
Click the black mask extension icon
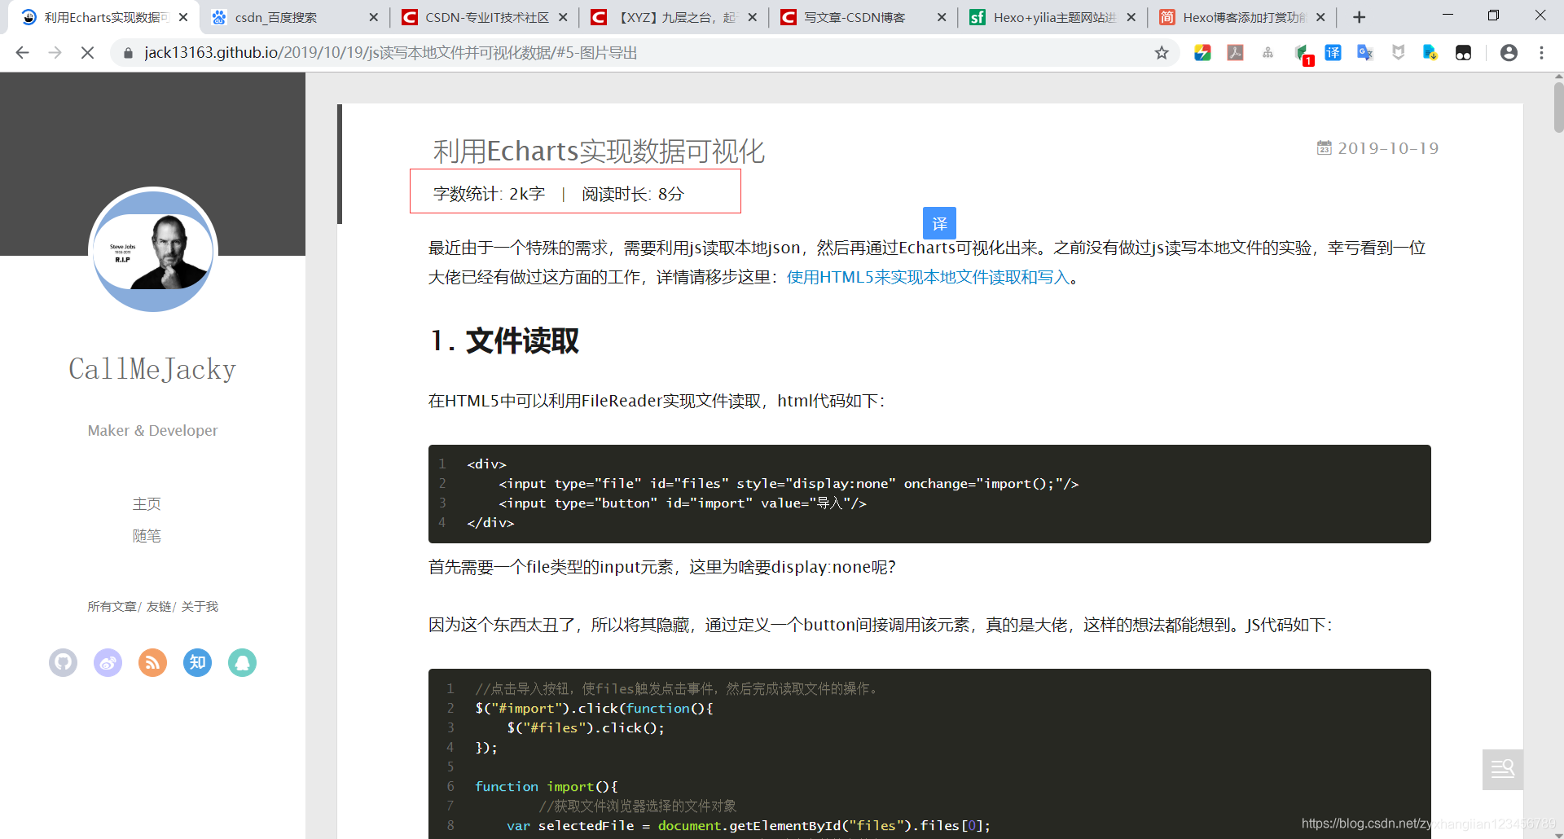pyautogui.click(x=1463, y=53)
